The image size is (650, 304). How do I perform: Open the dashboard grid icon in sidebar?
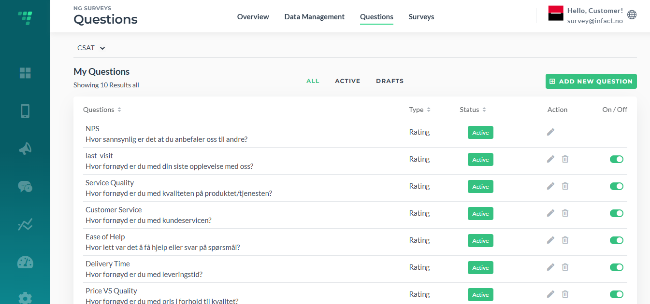coord(25,73)
